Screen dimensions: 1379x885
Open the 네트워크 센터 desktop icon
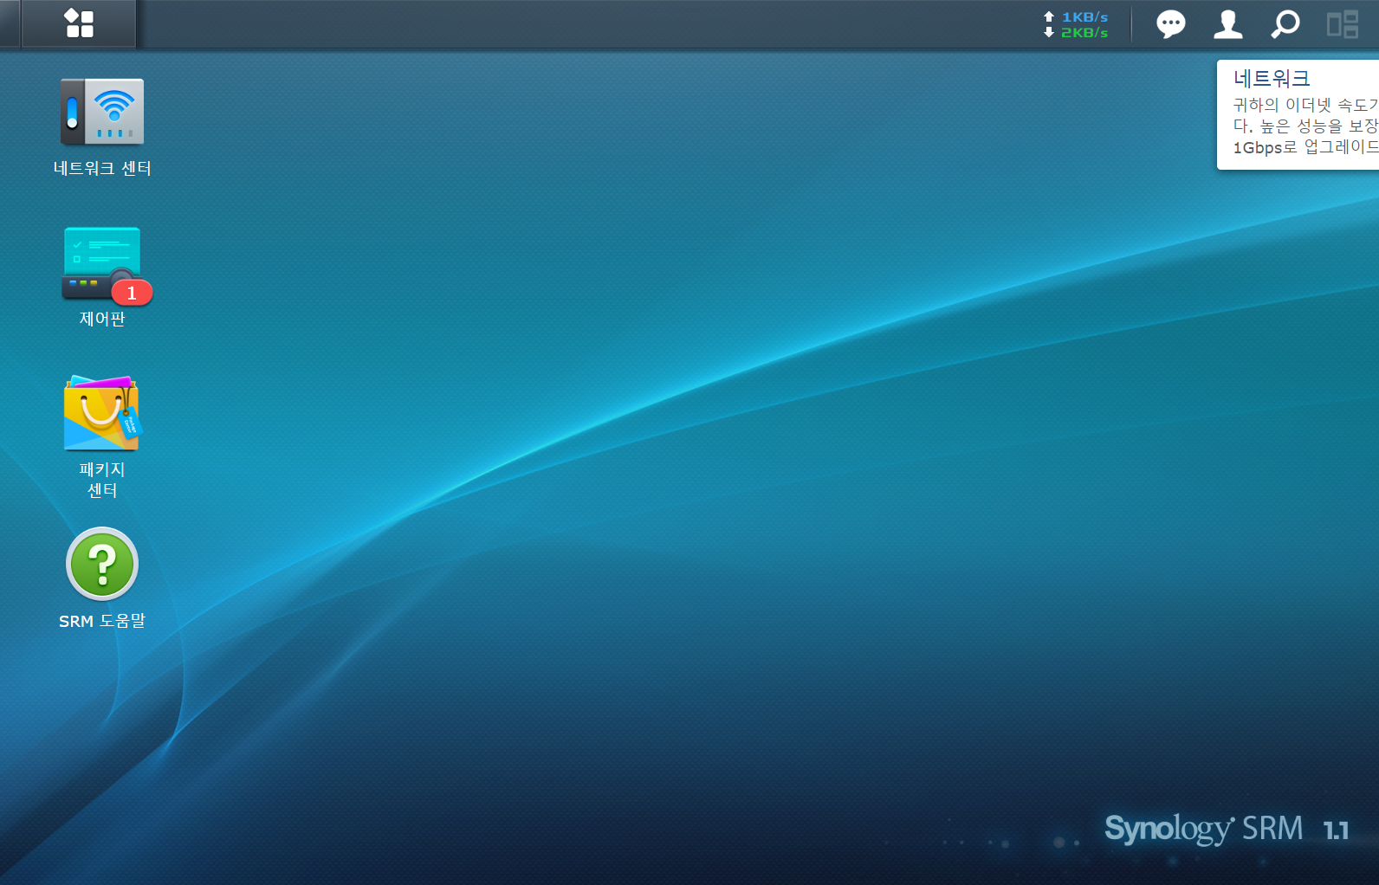click(102, 112)
